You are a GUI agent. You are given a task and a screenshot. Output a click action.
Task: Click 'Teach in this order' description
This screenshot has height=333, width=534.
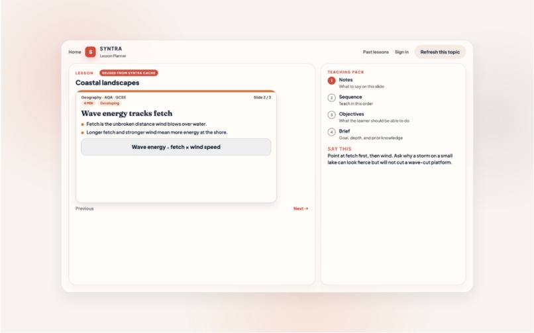coord(356,104)
